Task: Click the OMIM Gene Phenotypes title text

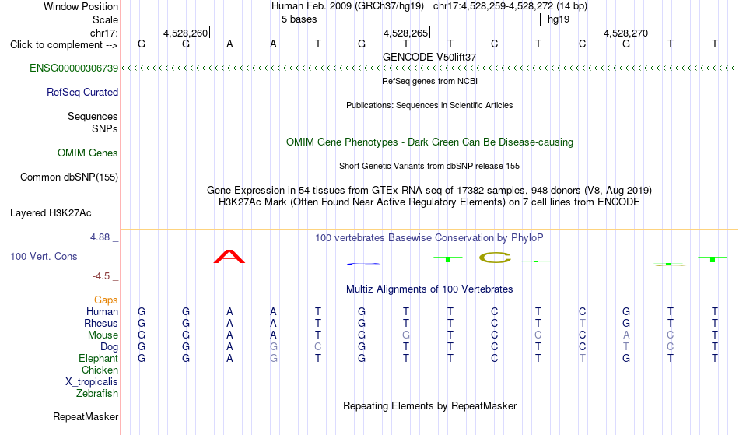Action: click(x=429, y=142)
